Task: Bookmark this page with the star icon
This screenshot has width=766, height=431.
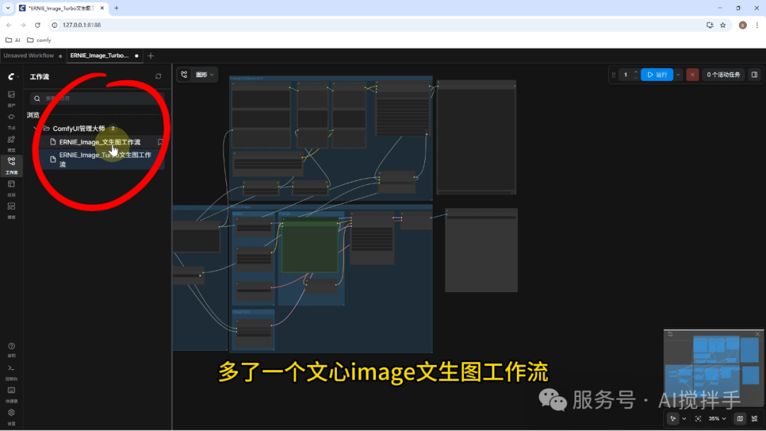Action: tap(723, 25)
